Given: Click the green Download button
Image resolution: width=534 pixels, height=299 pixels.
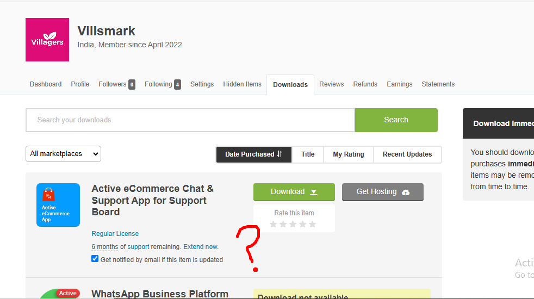Looking at the screenshot, I should click(294, 192).
